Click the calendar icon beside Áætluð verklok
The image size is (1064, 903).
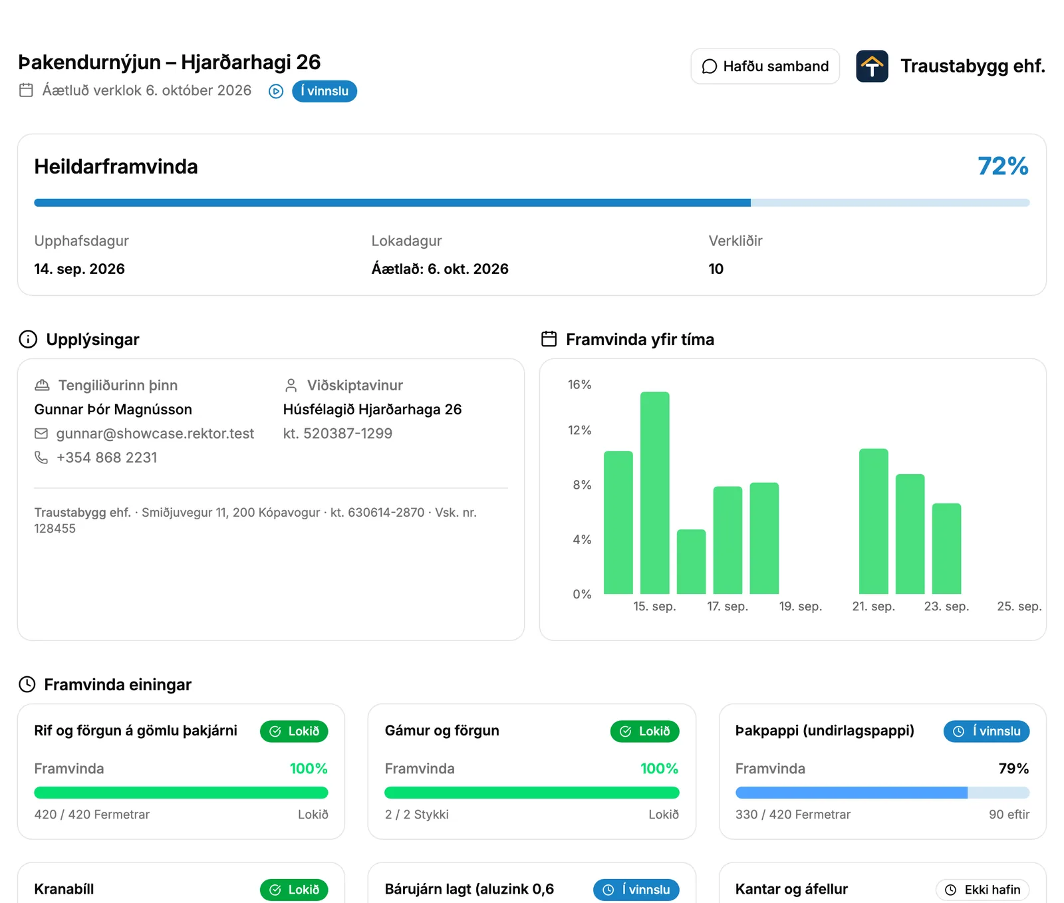[26, 90]
